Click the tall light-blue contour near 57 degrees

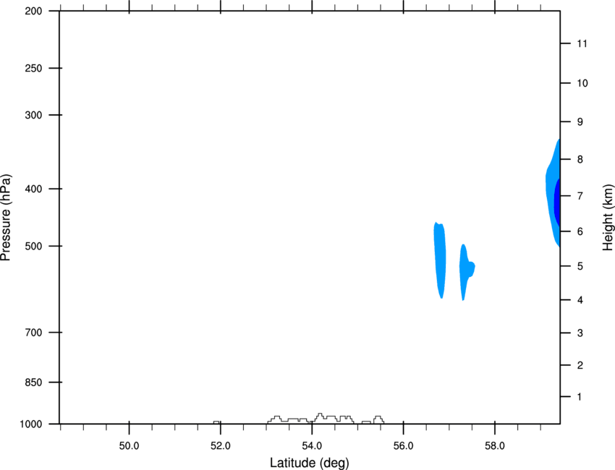440,260
